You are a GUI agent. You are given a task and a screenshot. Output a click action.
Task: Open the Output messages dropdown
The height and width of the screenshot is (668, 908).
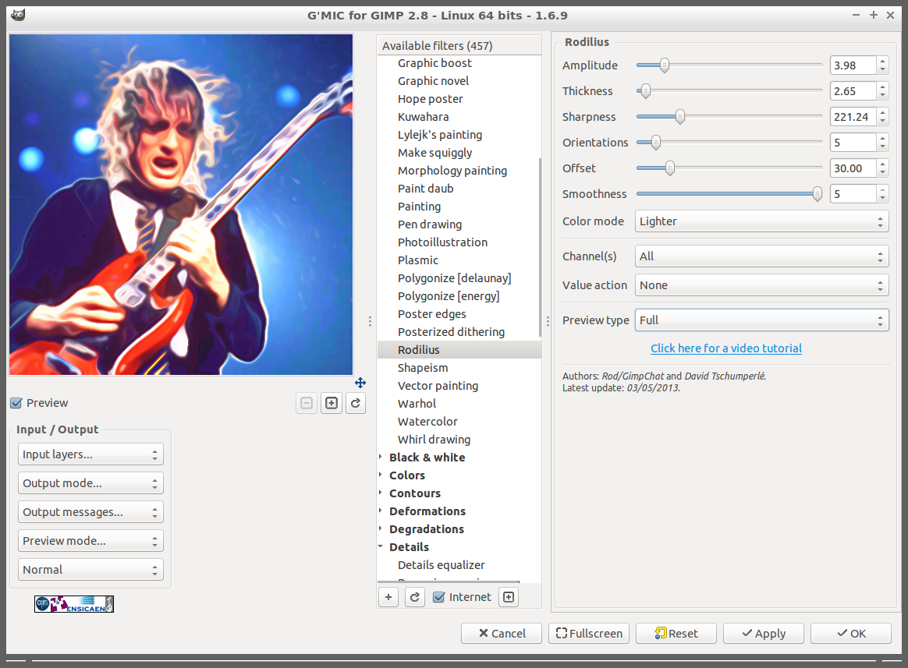[91, 511]
